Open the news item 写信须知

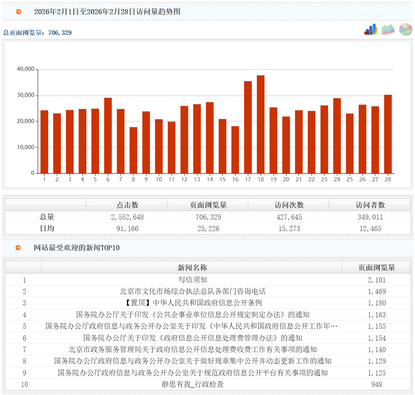tap(193, 280)
